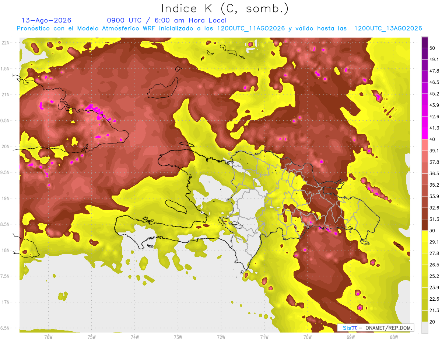Click the '21N' latitude label

(x=6, y=94)
